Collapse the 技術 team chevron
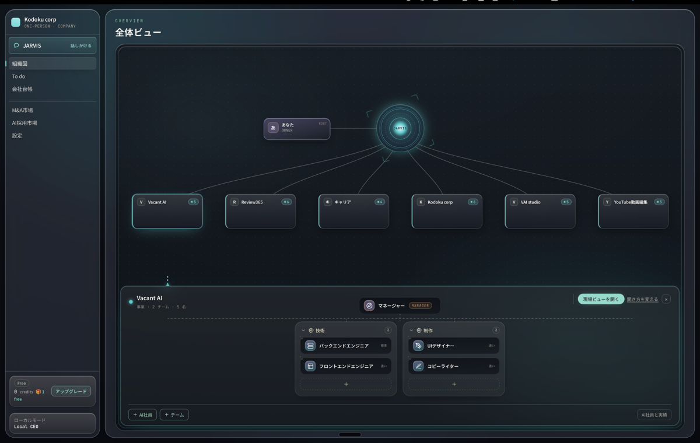Image resolution: width=700 pixels, height=443 pixels. (303, 331)
